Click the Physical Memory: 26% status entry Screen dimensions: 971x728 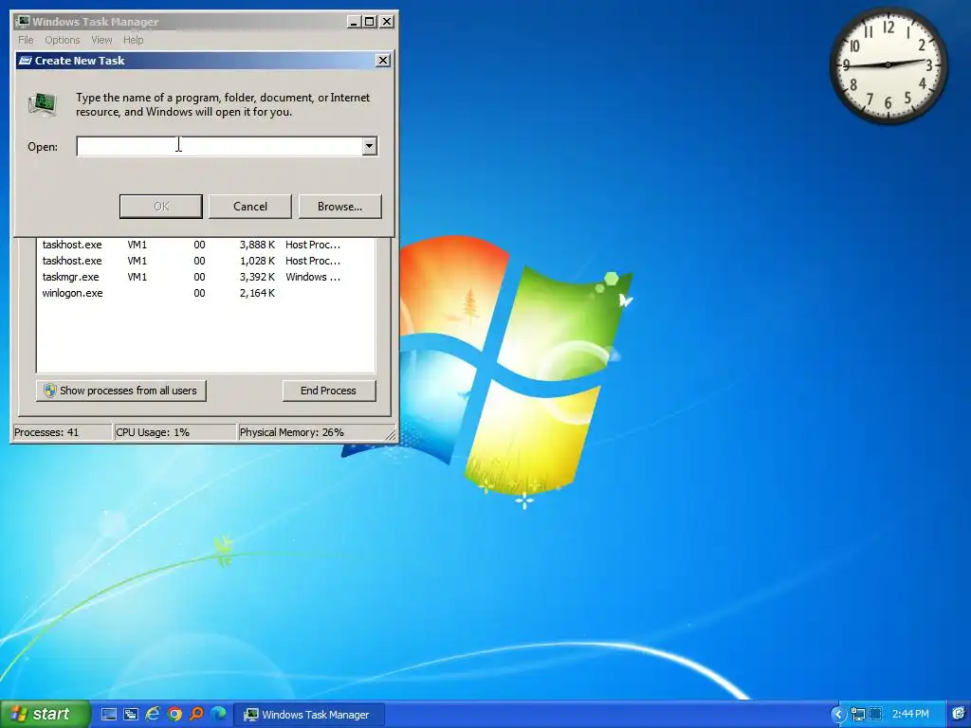[x=311, y=432]
